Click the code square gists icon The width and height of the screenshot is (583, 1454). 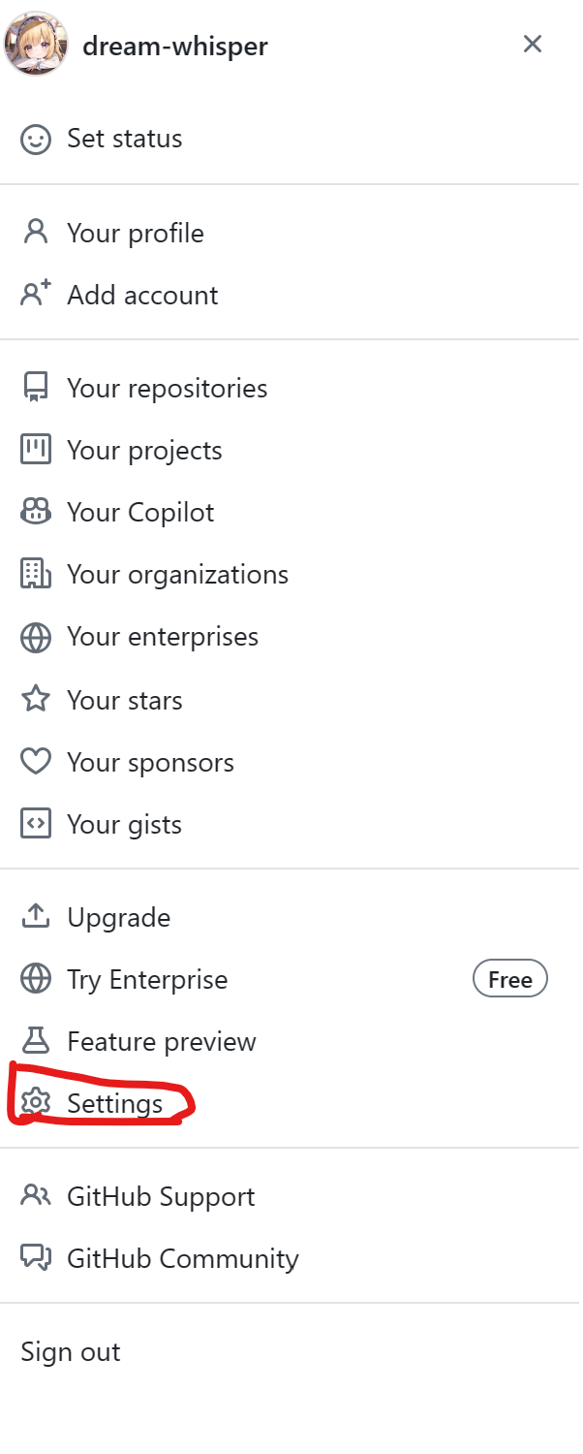[36, 824]
